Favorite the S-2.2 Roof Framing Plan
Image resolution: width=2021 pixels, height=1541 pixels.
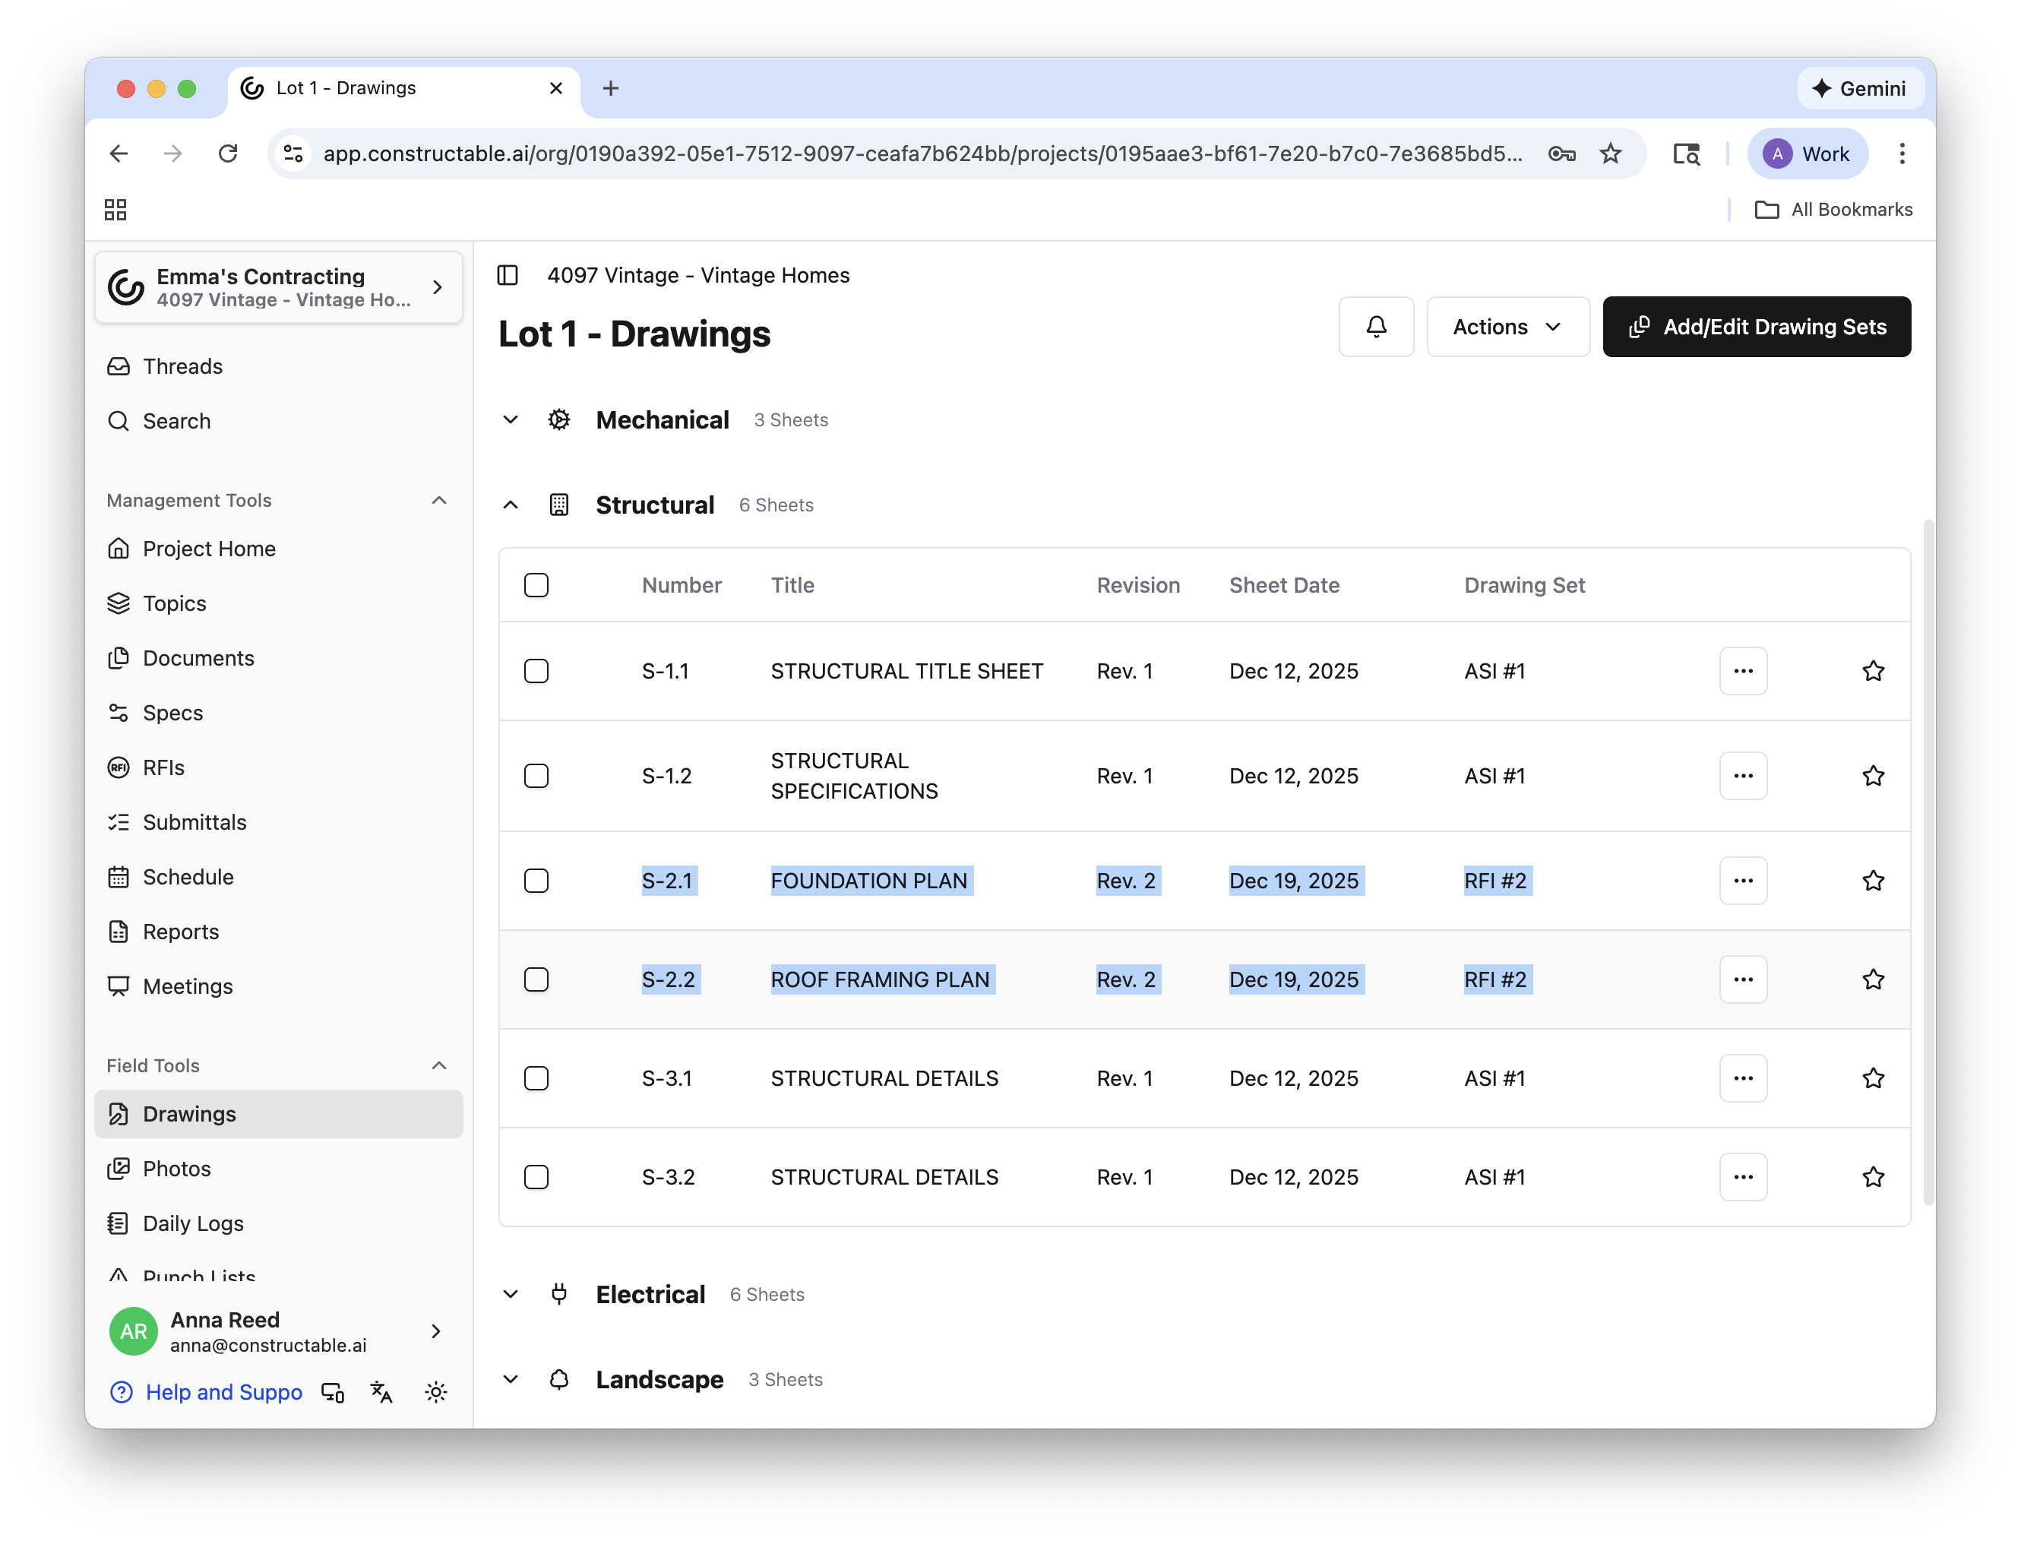point(1872,979)
